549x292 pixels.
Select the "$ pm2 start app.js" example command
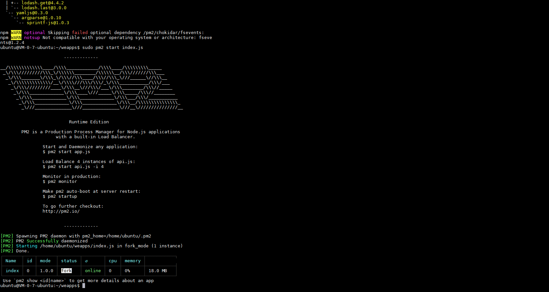[66, 152]
